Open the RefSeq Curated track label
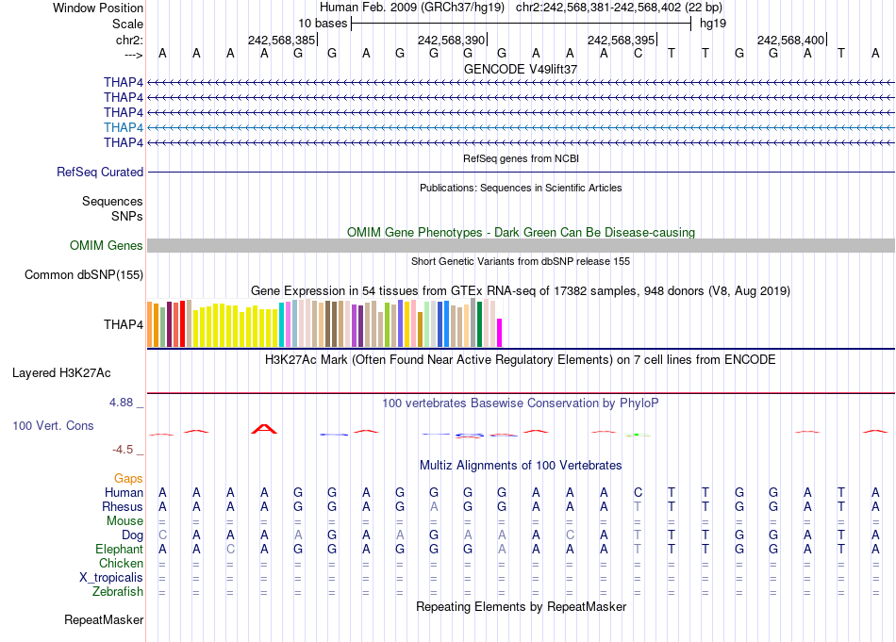This screenshot has height=642, width=896. [100, 173]
